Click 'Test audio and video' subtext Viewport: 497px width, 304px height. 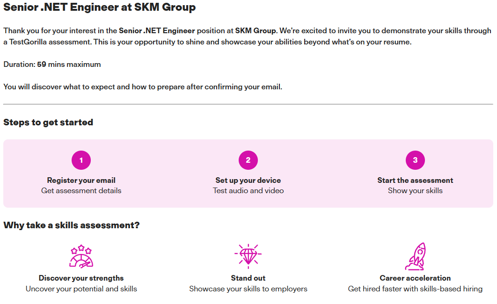coord(248,190)
